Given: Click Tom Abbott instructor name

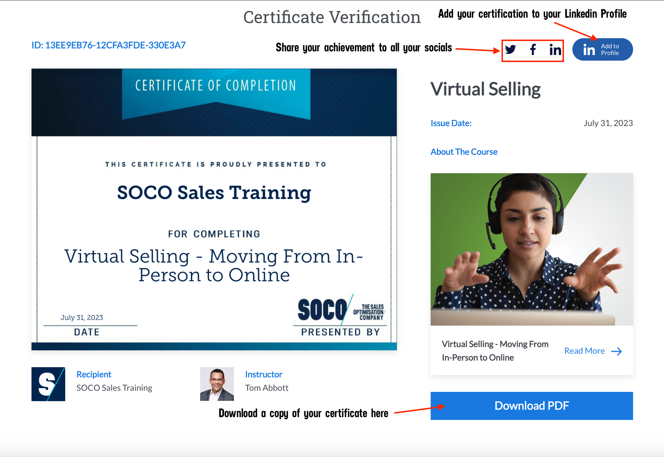Looking at the screenshot, I should (x=266, y=388).
